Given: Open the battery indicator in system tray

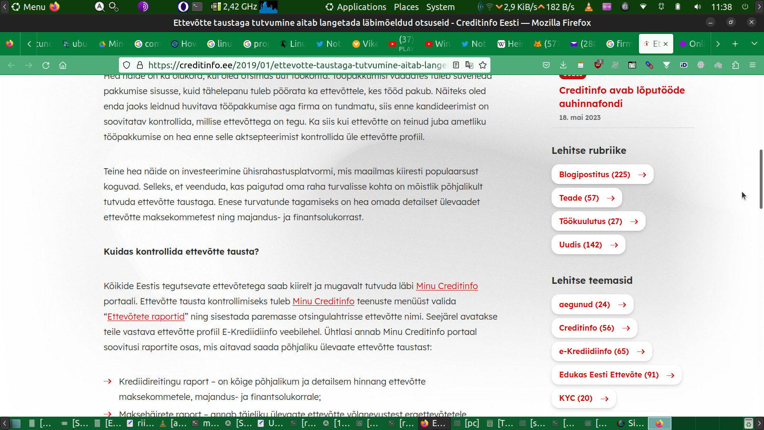Looking at the screenshot, I should click(678, 7).
